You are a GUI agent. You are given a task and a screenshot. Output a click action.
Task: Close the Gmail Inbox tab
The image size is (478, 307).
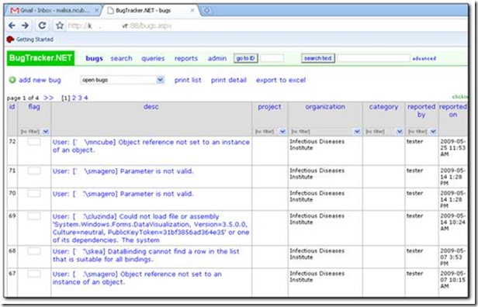pos(96,10)
